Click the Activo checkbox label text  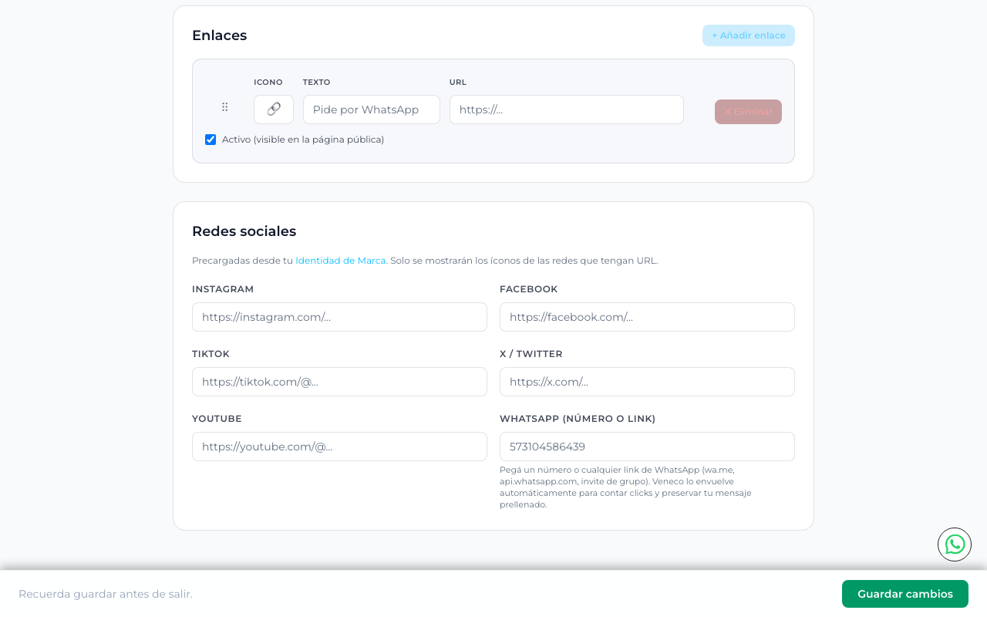[x=303, y=140]
